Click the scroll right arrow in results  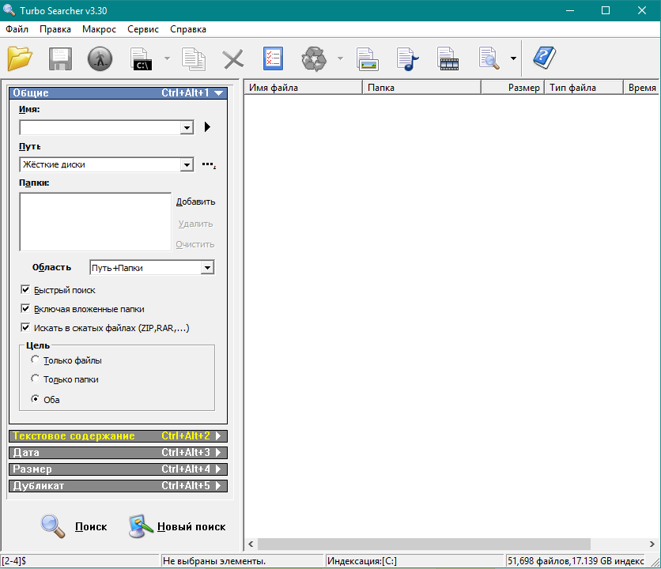[x=652, y=544]
